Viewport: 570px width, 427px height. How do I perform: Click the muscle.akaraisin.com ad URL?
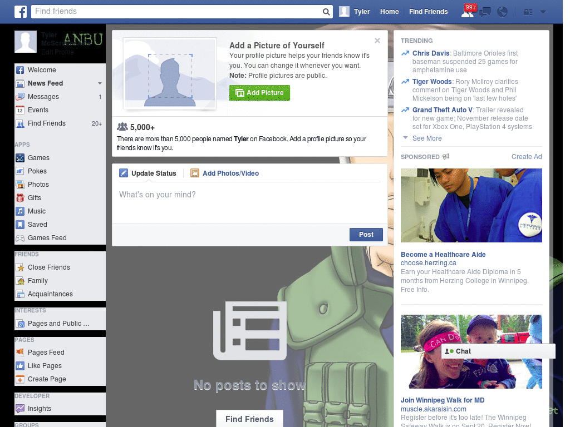pos(433,409)
